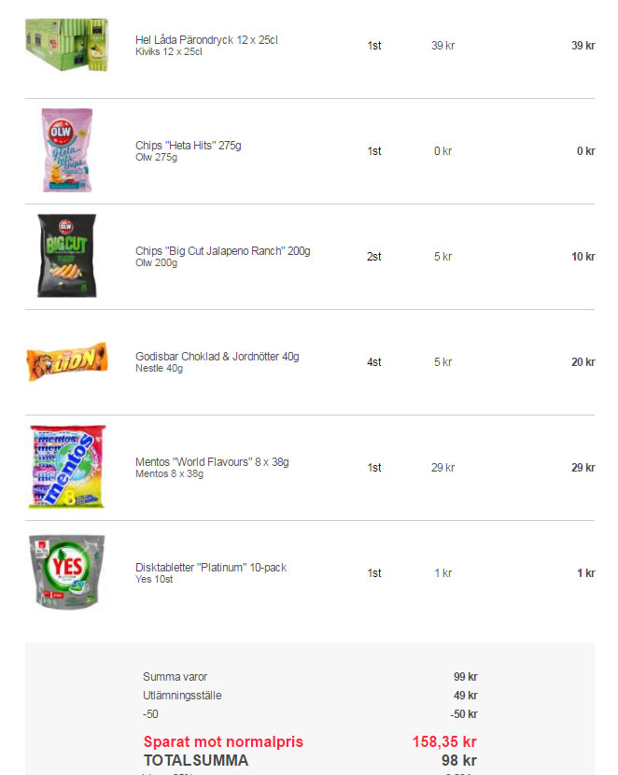Open product Hel Låda Pärondryck 12 x 25cl
The width and height of the screenshot is (618, 775).
click(206, 40)
